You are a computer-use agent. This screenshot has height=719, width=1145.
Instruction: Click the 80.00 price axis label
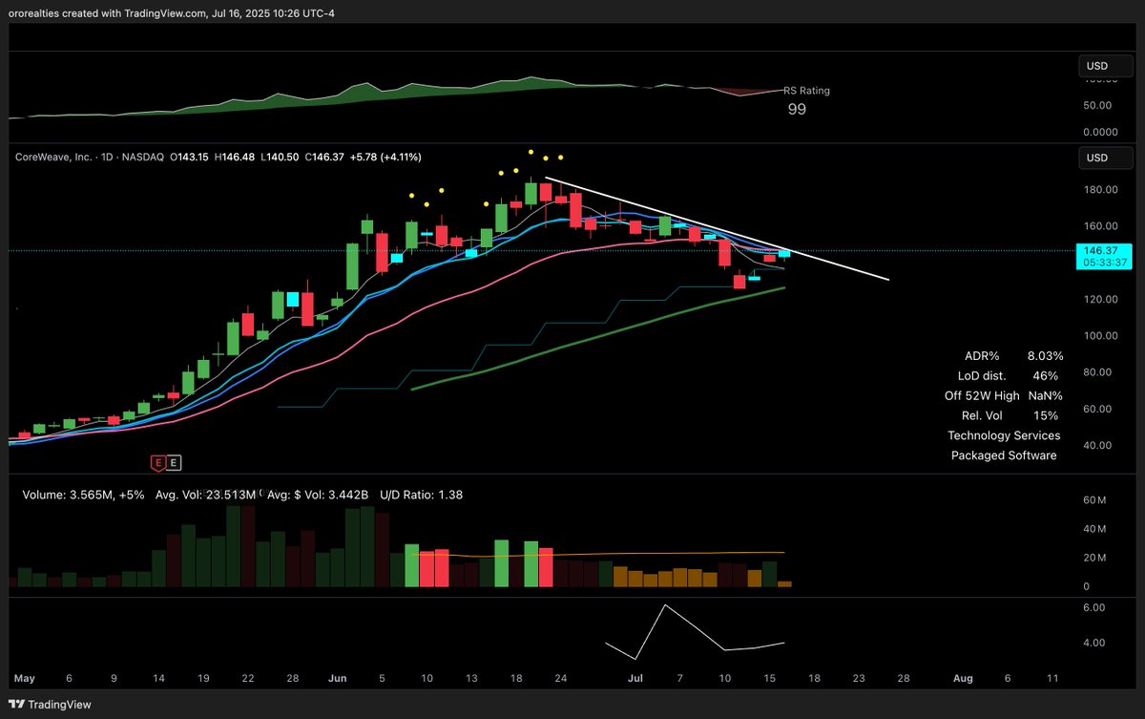point(1099,372)
